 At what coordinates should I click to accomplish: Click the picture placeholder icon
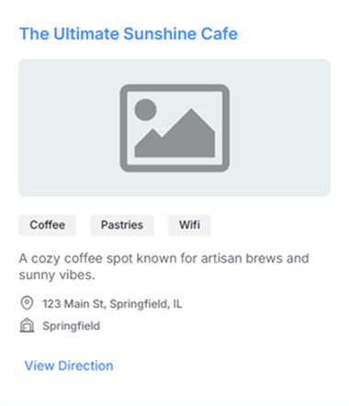(x=174, y=128)
